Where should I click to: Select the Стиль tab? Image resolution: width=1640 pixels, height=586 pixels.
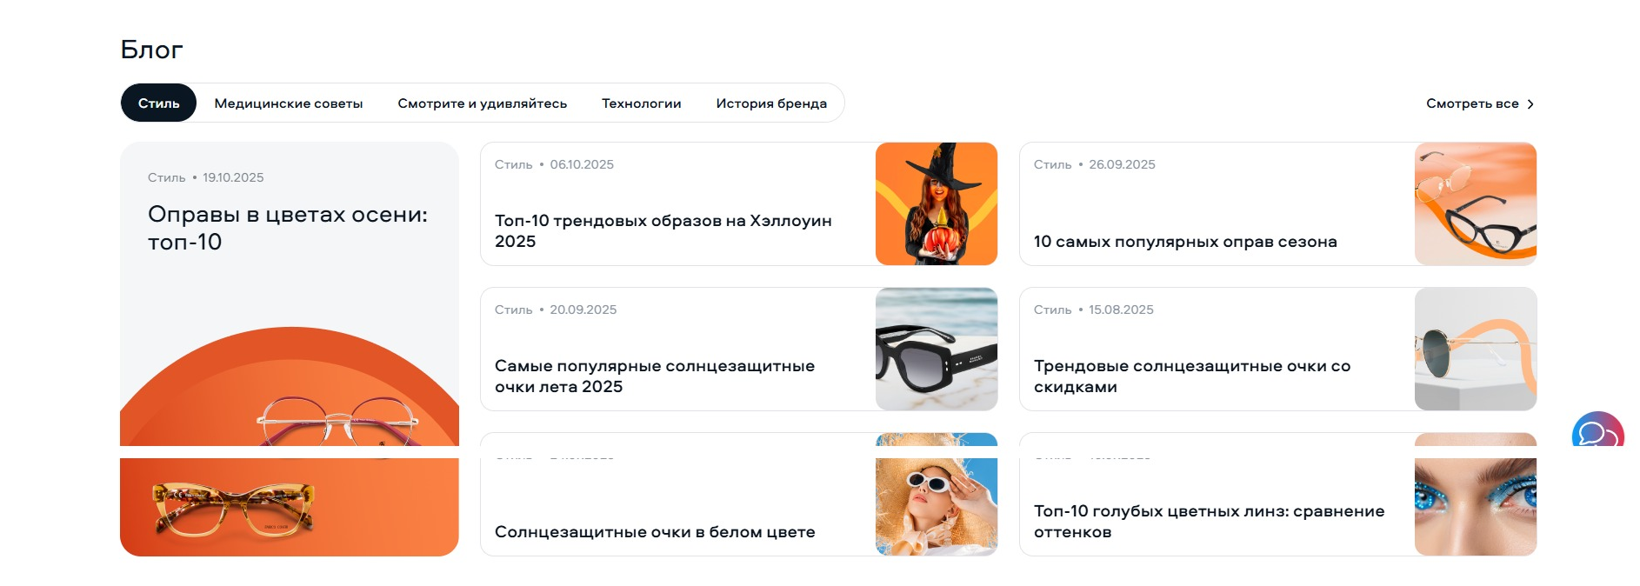(158, 103)
